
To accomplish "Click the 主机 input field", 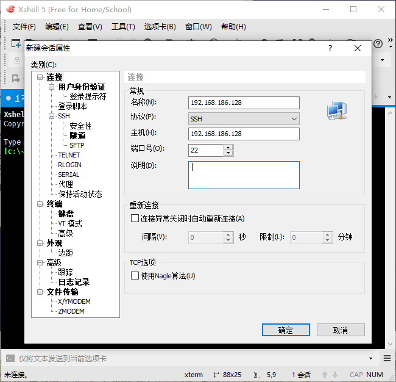I will [244, 134].
